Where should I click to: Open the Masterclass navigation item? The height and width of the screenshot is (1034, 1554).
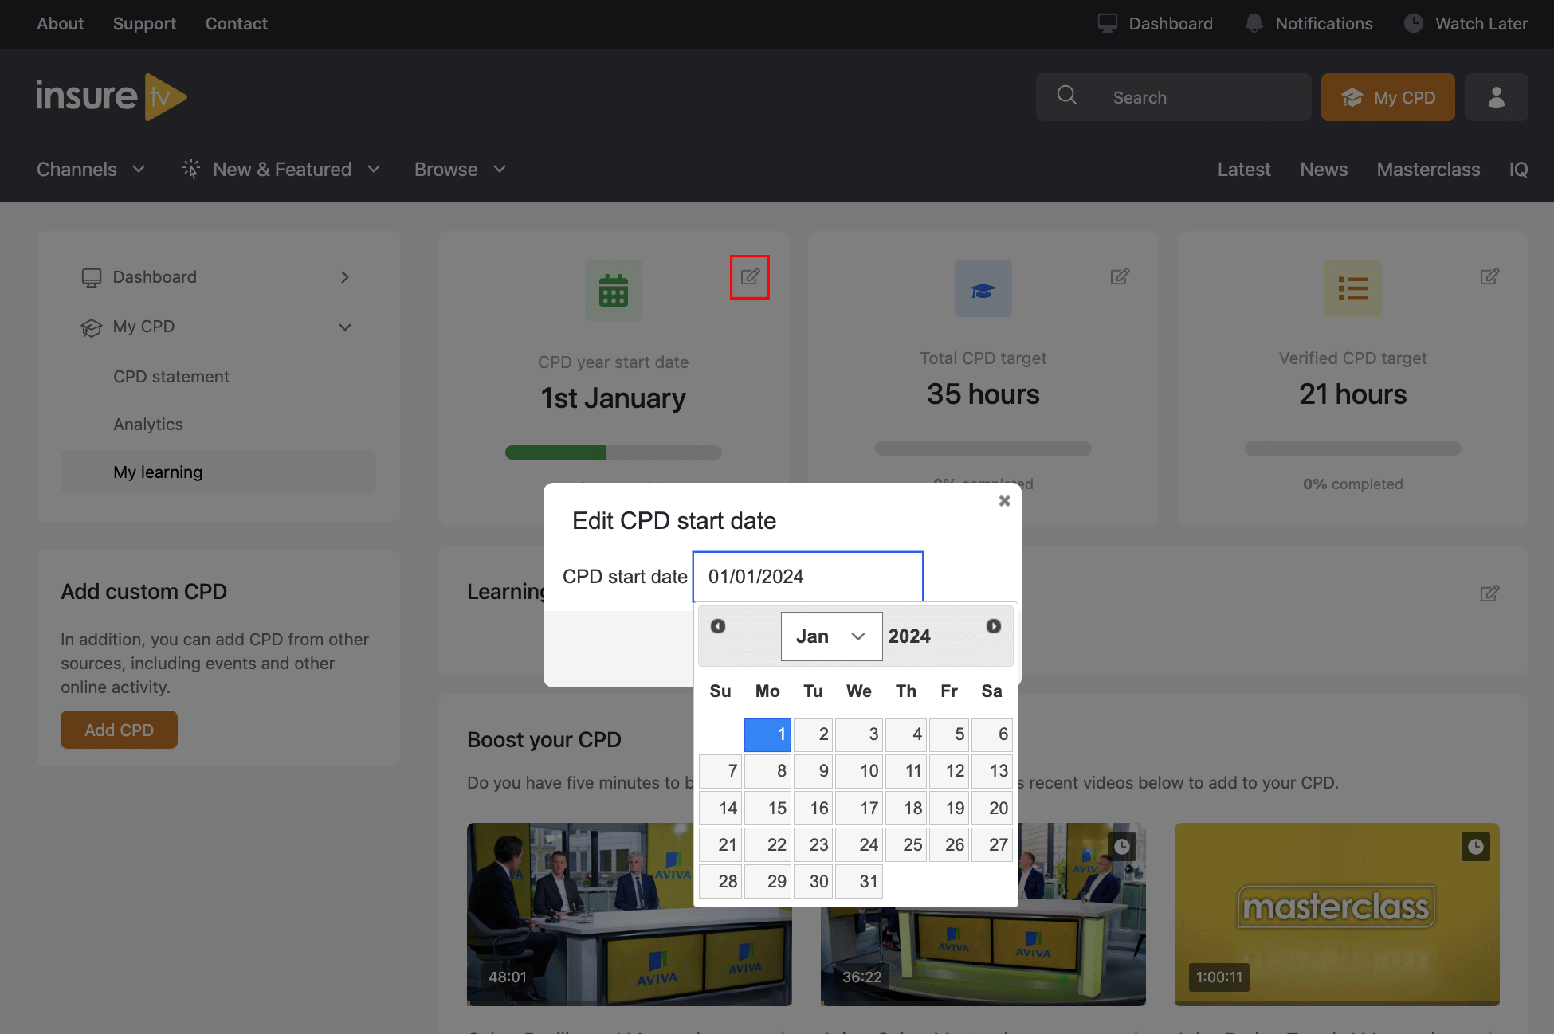(x=1428, y=169)
